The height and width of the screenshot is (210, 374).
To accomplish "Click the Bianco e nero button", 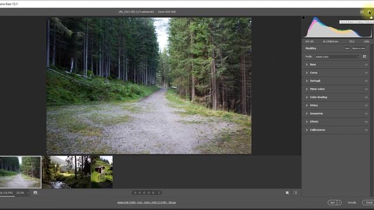I will 358,48.
